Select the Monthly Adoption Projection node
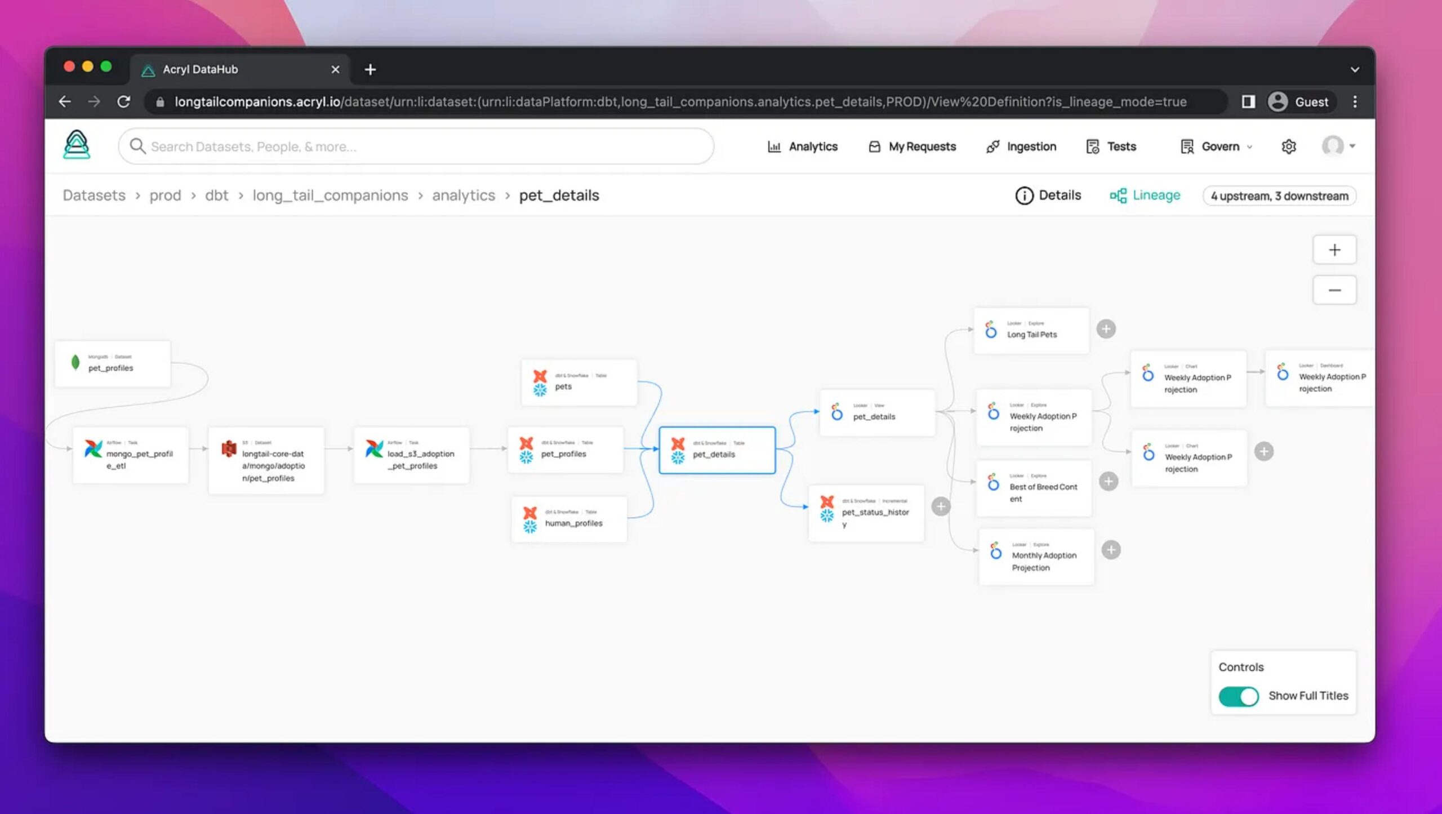 (1036, 557)
